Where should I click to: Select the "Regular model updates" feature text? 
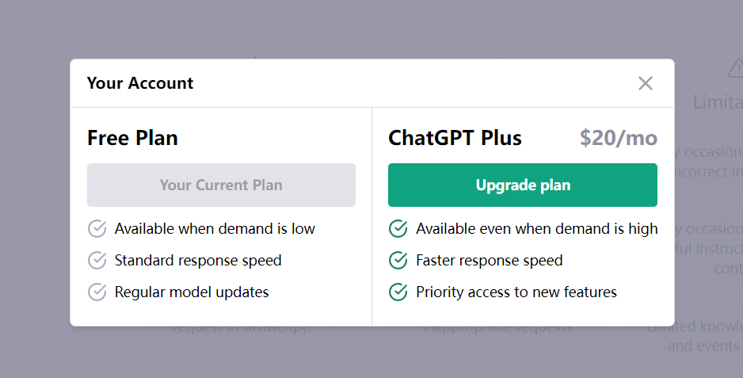192,292
